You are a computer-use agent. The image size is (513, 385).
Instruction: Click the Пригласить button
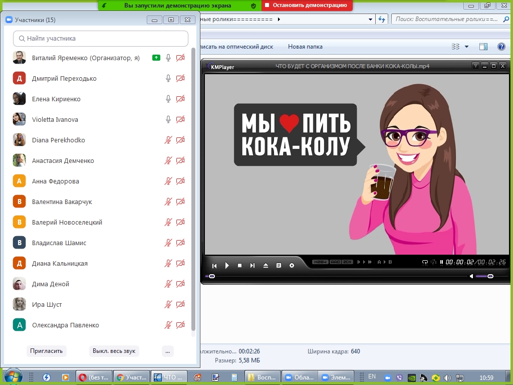click(x=47, y=351)
